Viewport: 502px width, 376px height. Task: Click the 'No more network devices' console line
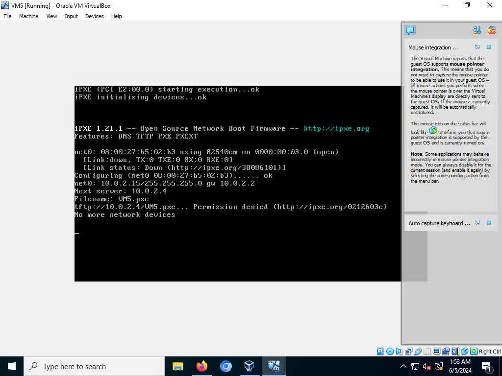[x=125, y=215]
